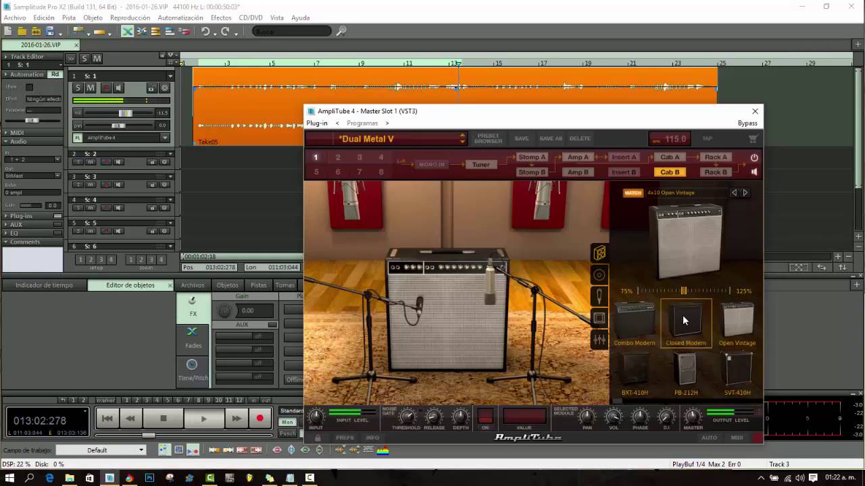Click the Redo arrow icon
Viewport: 865px width, 486px height.
coord(225,31)
